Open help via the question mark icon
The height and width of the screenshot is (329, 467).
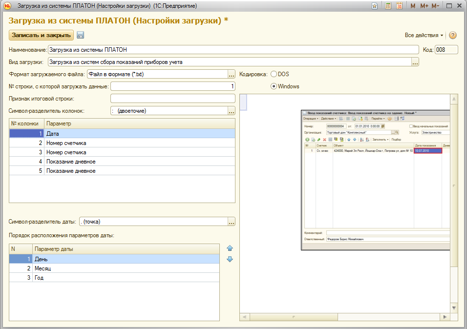point(453,35)
